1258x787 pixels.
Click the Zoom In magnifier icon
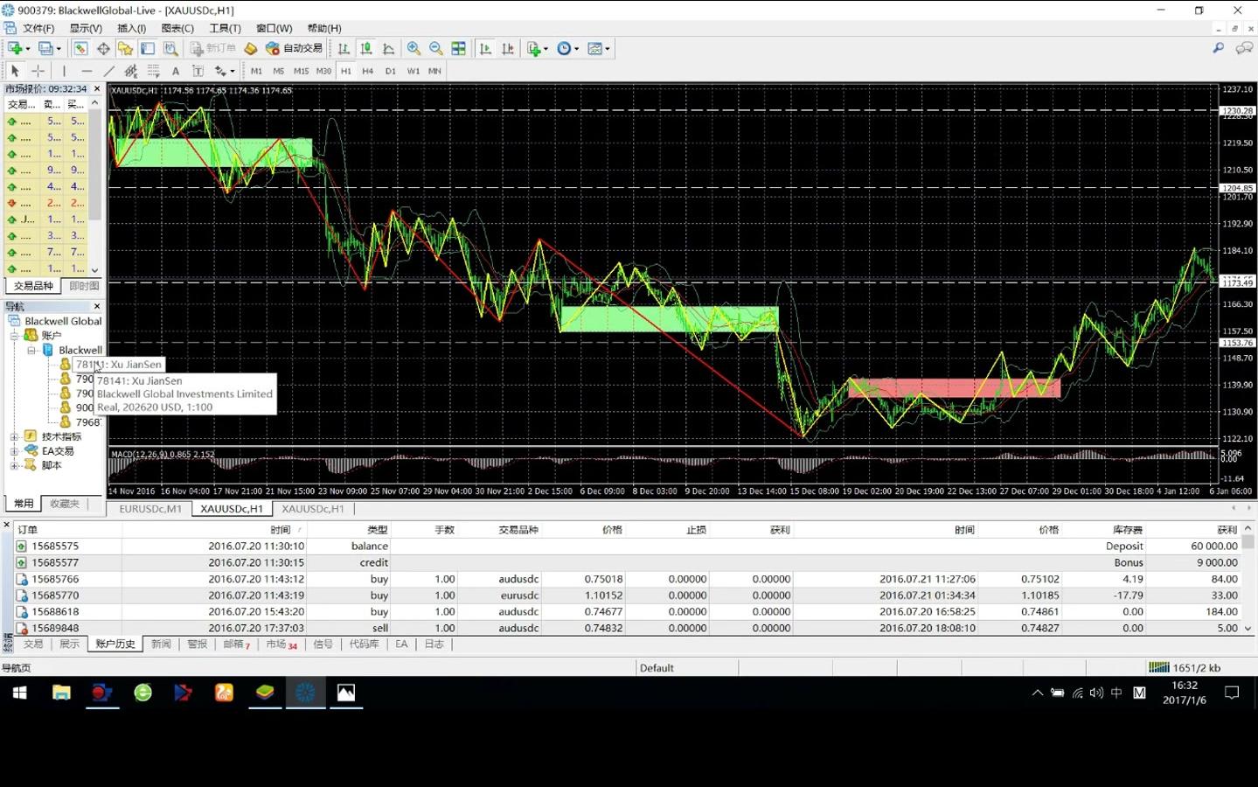click(x=414, y=49)
